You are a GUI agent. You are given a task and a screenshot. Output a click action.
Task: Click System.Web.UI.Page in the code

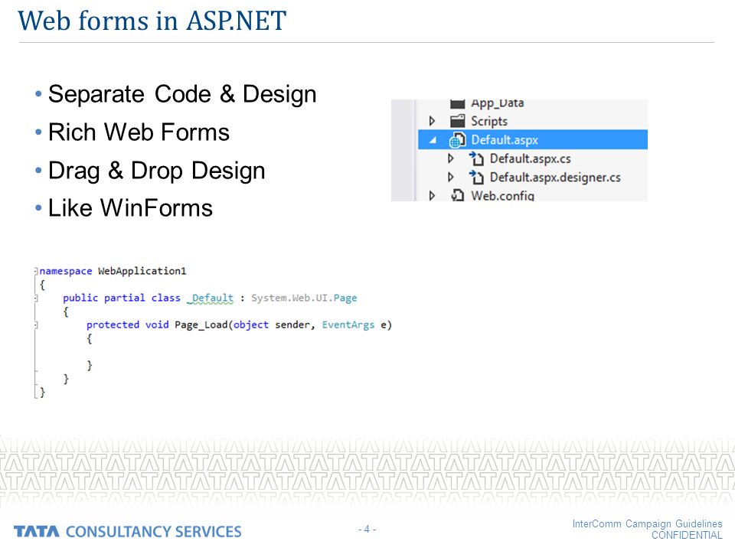click(x=304, y=298)
